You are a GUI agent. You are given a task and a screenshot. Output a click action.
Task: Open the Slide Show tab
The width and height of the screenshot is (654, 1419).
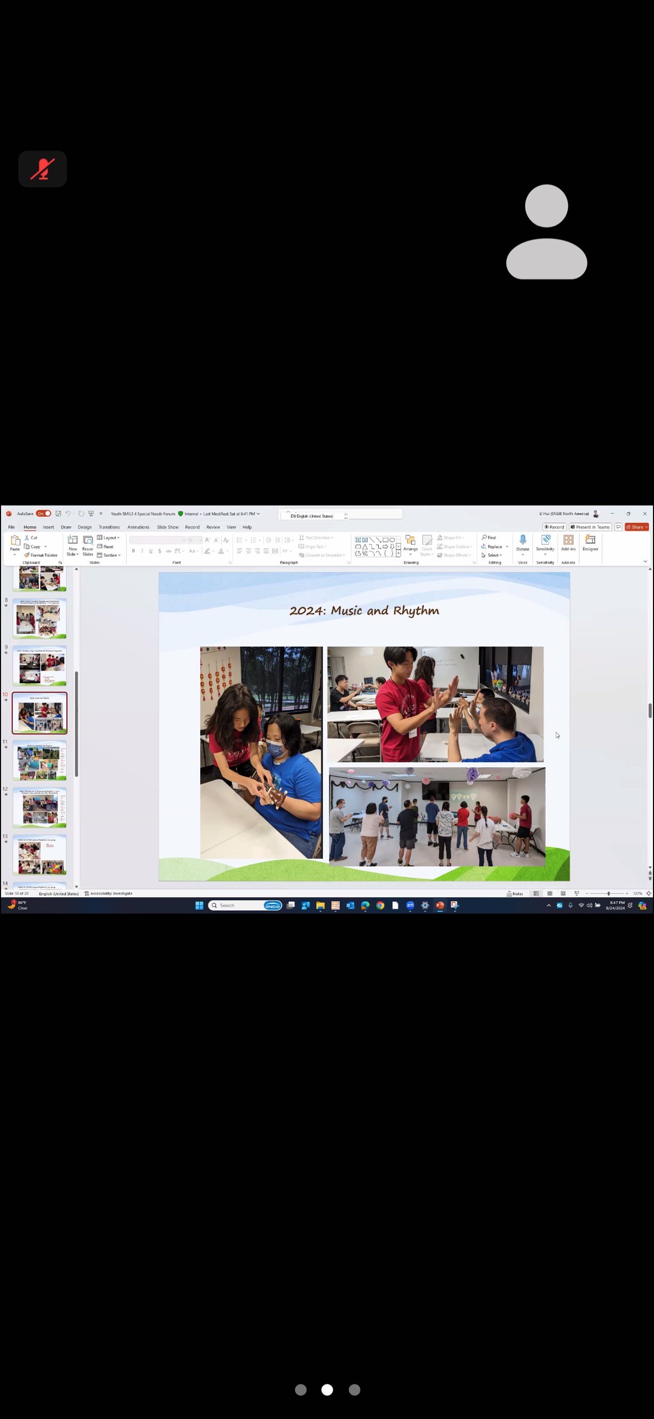[168, 527]
